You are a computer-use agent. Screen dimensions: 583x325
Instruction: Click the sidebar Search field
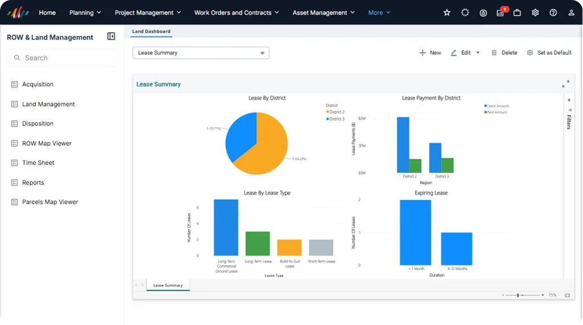(x=63, y=57)
